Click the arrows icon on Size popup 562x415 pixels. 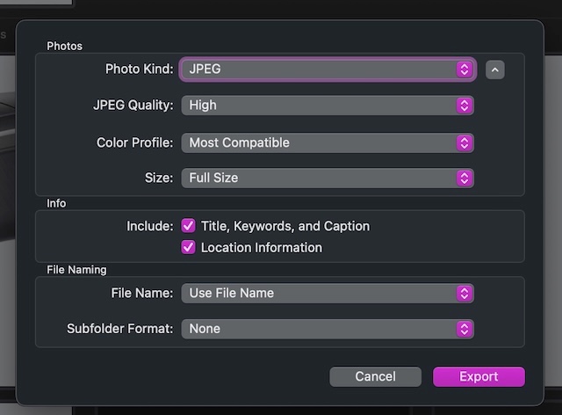[x=464, y=178]
